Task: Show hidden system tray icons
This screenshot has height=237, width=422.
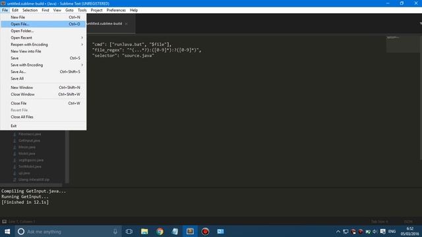Action: click(338, 231)
